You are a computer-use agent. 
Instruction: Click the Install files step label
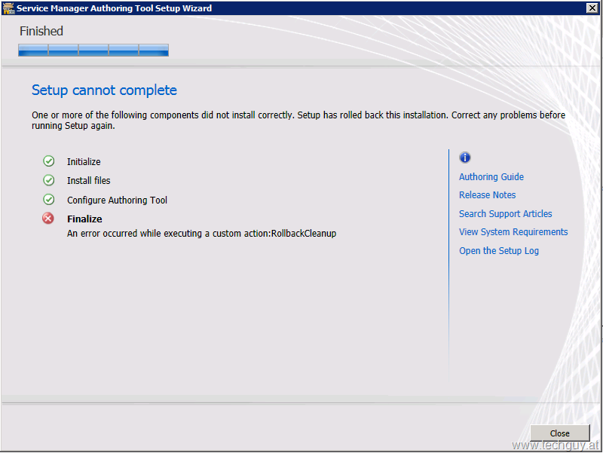click(x=88, y=181)
